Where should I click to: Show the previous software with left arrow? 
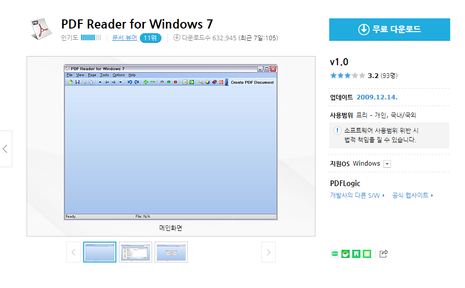[5, 149]
